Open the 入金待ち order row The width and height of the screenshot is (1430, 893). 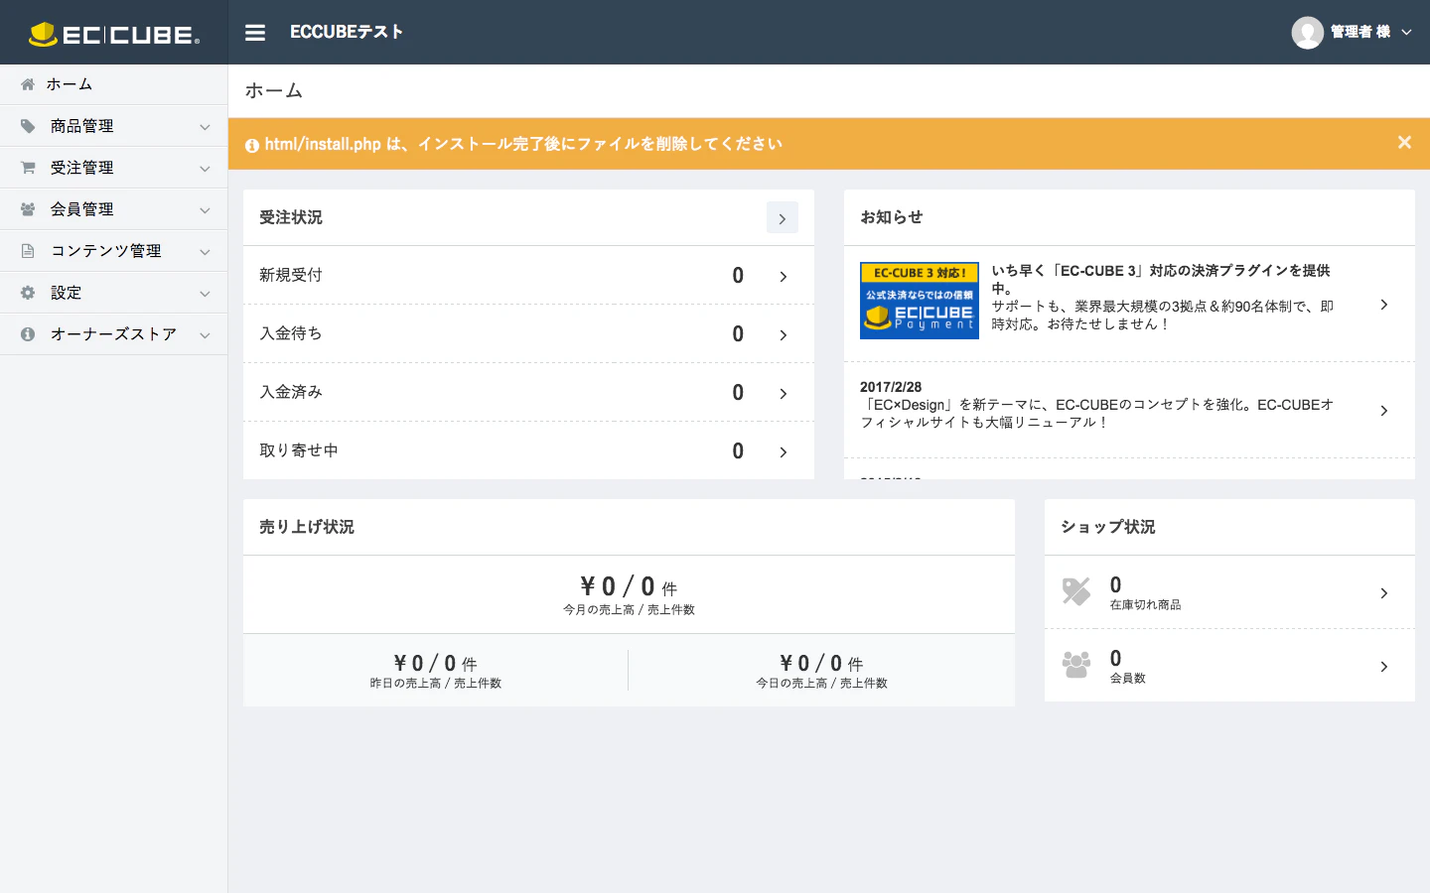(x=528, y=334)
